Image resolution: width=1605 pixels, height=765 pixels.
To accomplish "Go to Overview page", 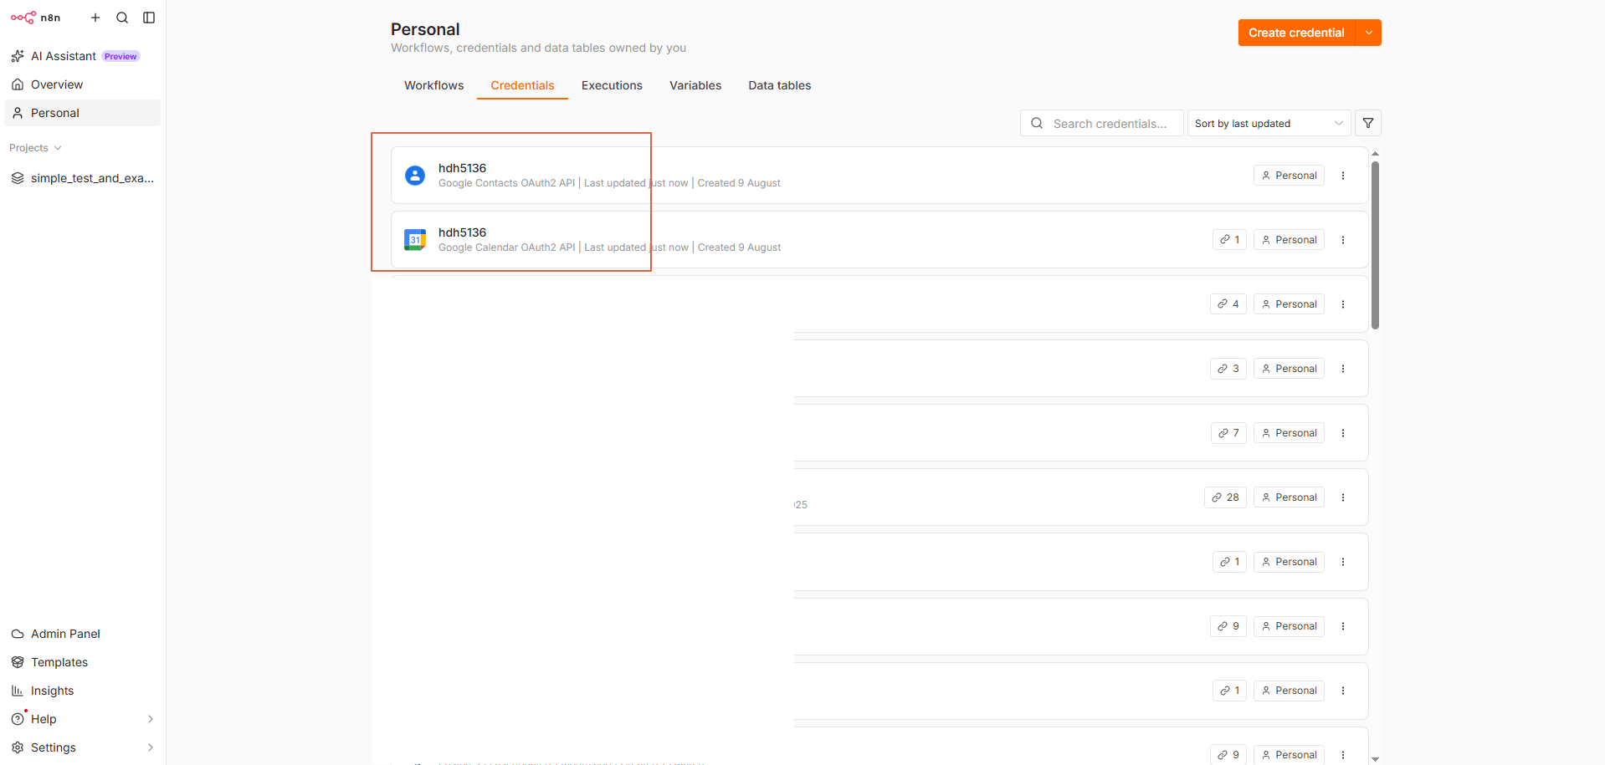I will pos(82,84).
